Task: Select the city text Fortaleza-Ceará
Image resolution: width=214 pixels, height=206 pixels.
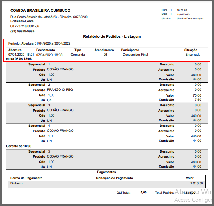Action: coord(22,21)
